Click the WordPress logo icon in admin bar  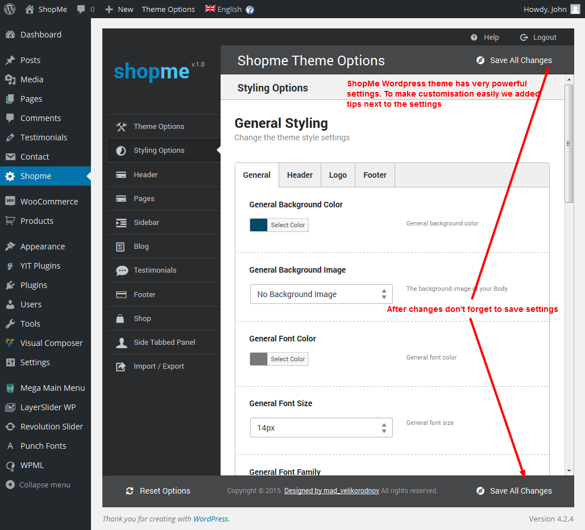(10, 9)
